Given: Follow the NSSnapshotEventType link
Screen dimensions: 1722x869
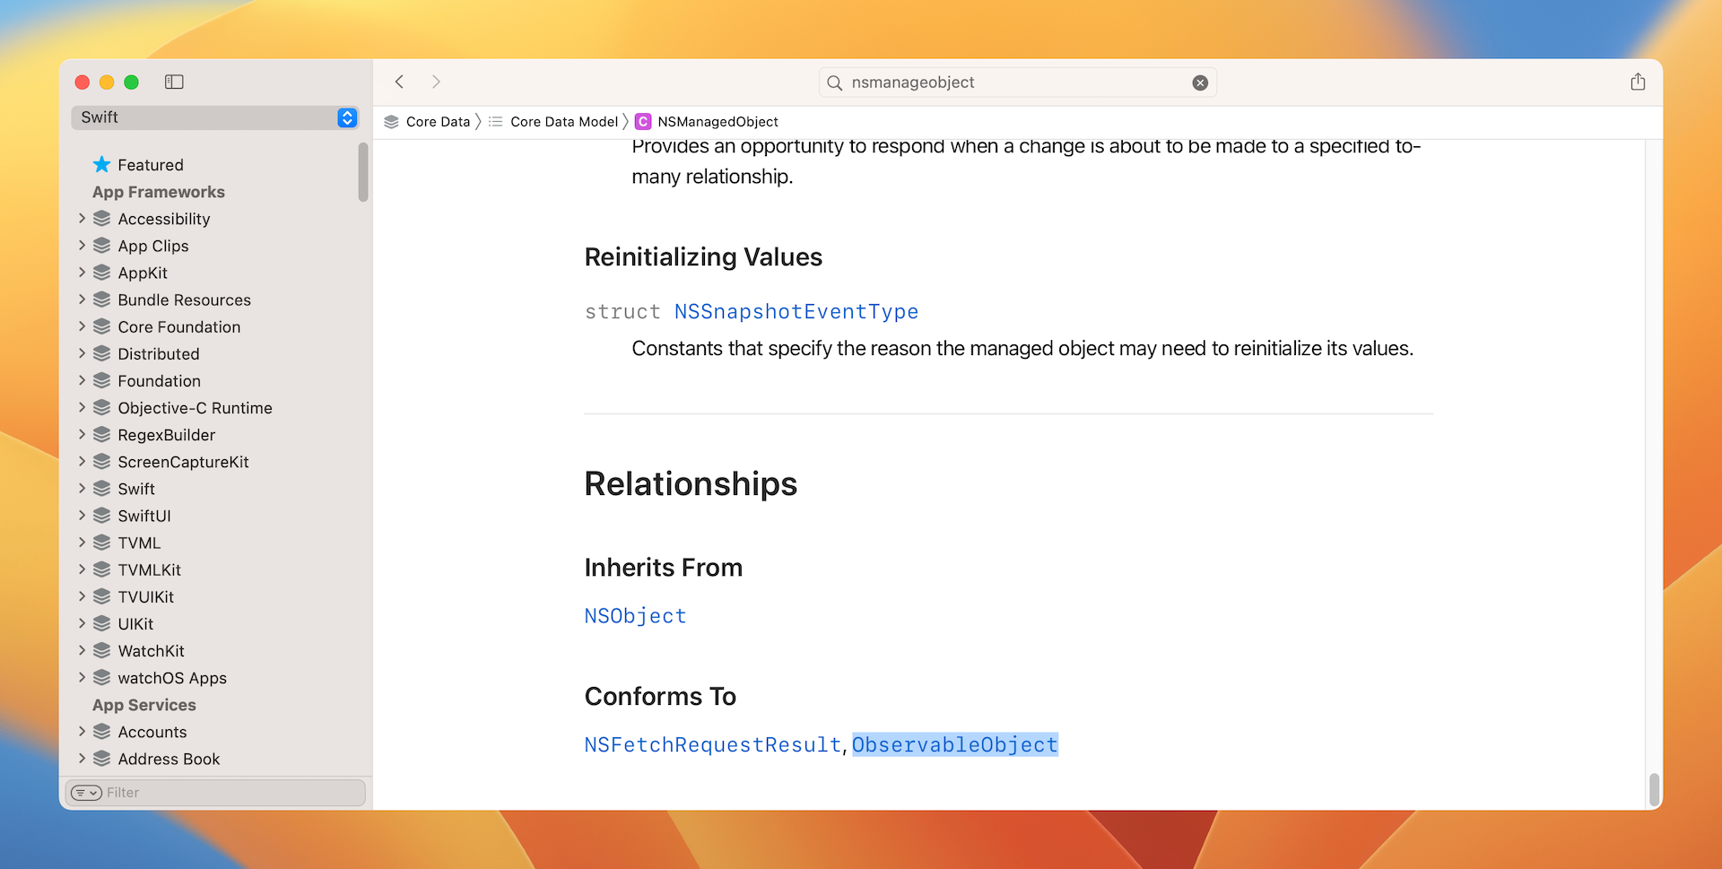Looking at the screenshot, I should pyautogui.click(x=796, y=311).
